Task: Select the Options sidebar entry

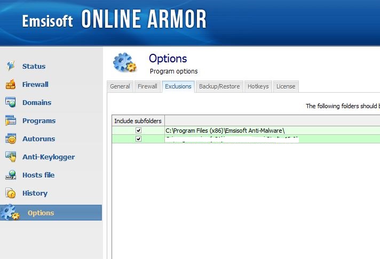Action: point(51,213)
